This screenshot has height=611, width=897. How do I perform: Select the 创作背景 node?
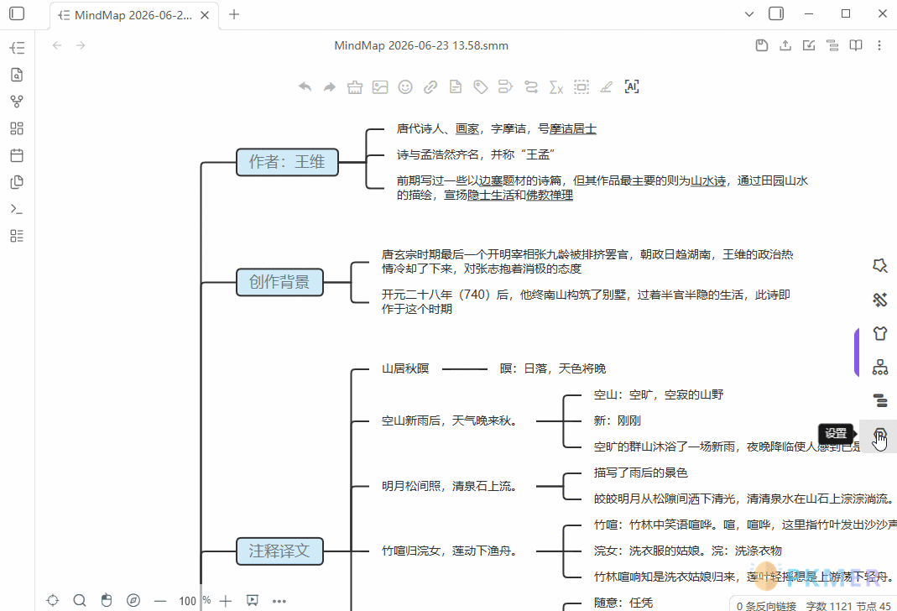(x=279, y=282)
